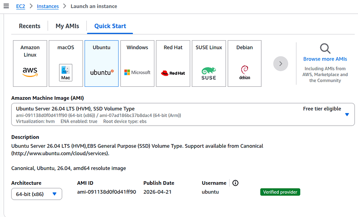Open the Architecture 64-bit (x86) dropdown
The height and width of the screenshot is (217, 358).
37,194
